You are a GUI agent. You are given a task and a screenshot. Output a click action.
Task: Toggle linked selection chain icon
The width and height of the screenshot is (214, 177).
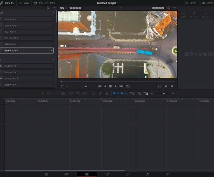point(100,94)
